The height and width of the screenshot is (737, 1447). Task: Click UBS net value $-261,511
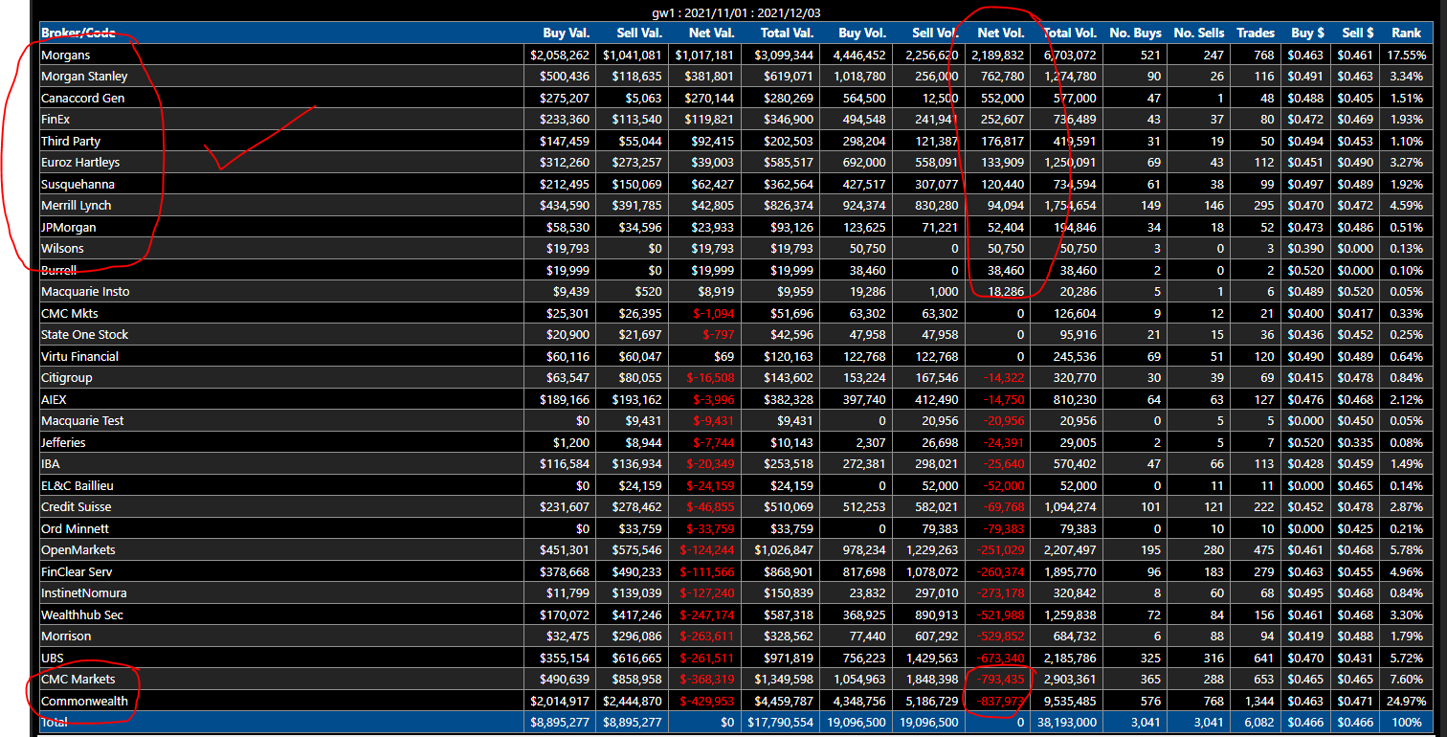[x=707, y=659]
